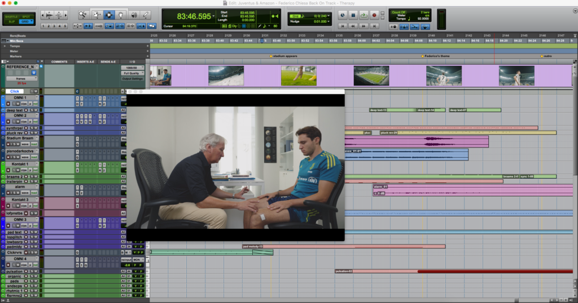Screen dimensions: 578x303
Task: Set OMNI 1 automation mode read
Action: pyautogui.click(x=36, y=104)
